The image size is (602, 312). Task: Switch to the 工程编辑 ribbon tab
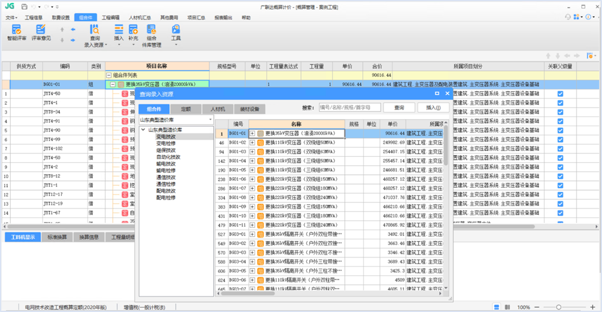tap(110, 18)
